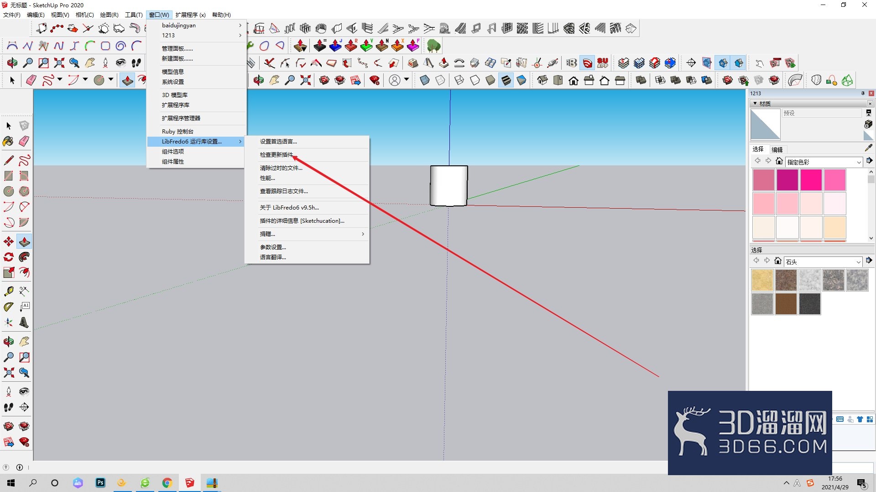Select the Look Around eye tool
This screenshot has width=876, height=492.
(120, 63)
